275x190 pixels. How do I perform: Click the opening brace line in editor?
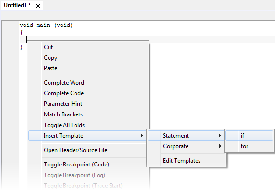tap(22, 33)
